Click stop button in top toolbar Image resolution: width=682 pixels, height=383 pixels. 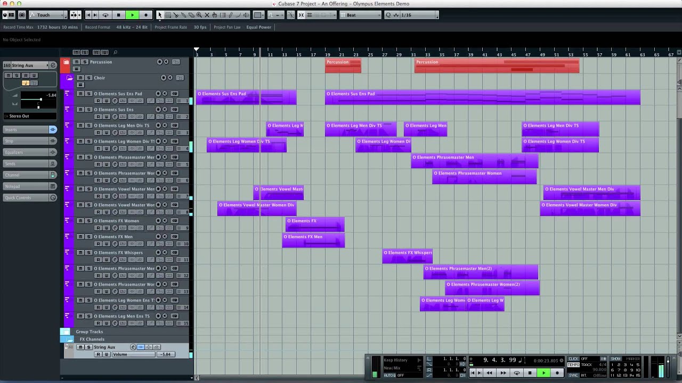click(x=118, y=15)
